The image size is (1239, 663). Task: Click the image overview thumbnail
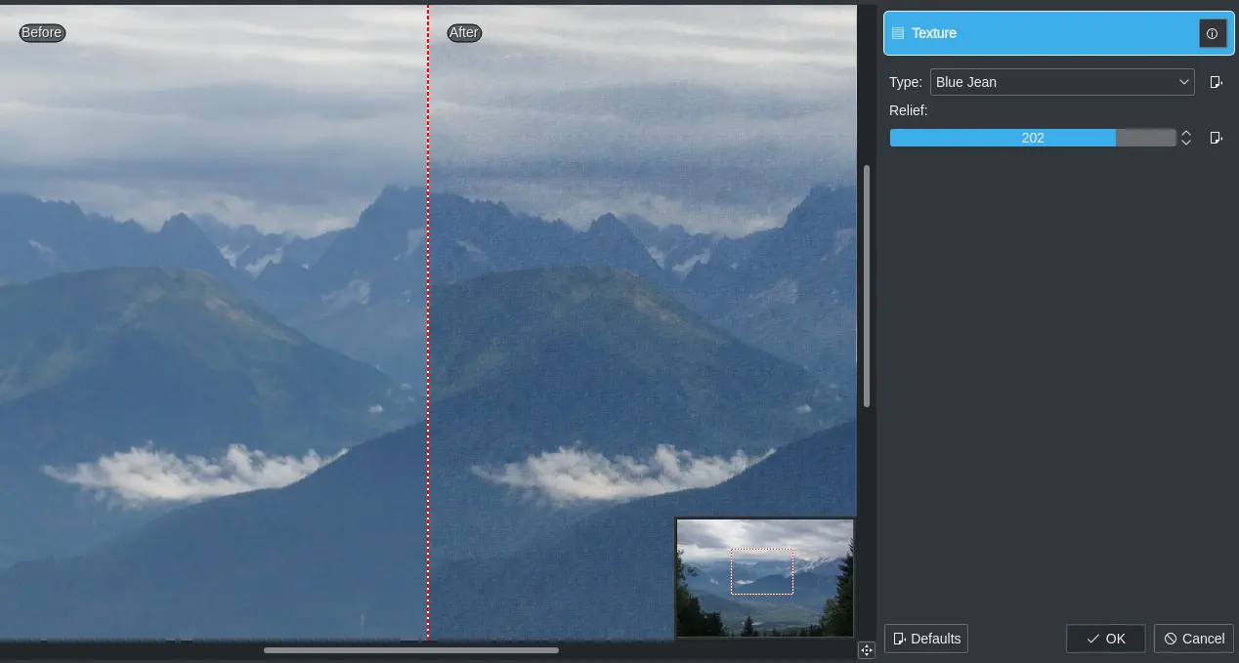(x=765, y=577)
